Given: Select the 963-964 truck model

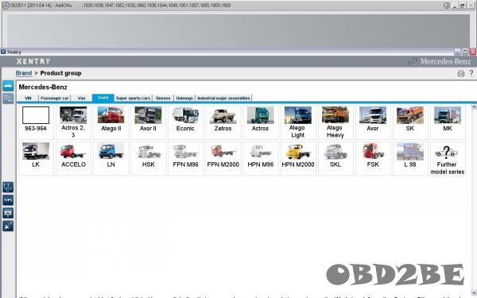Looking at the screenshot, I should coord(36,122).
